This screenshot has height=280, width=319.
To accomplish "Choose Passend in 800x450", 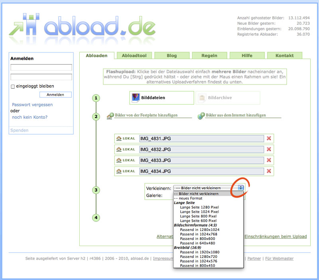I will click(x=208, y=266).
